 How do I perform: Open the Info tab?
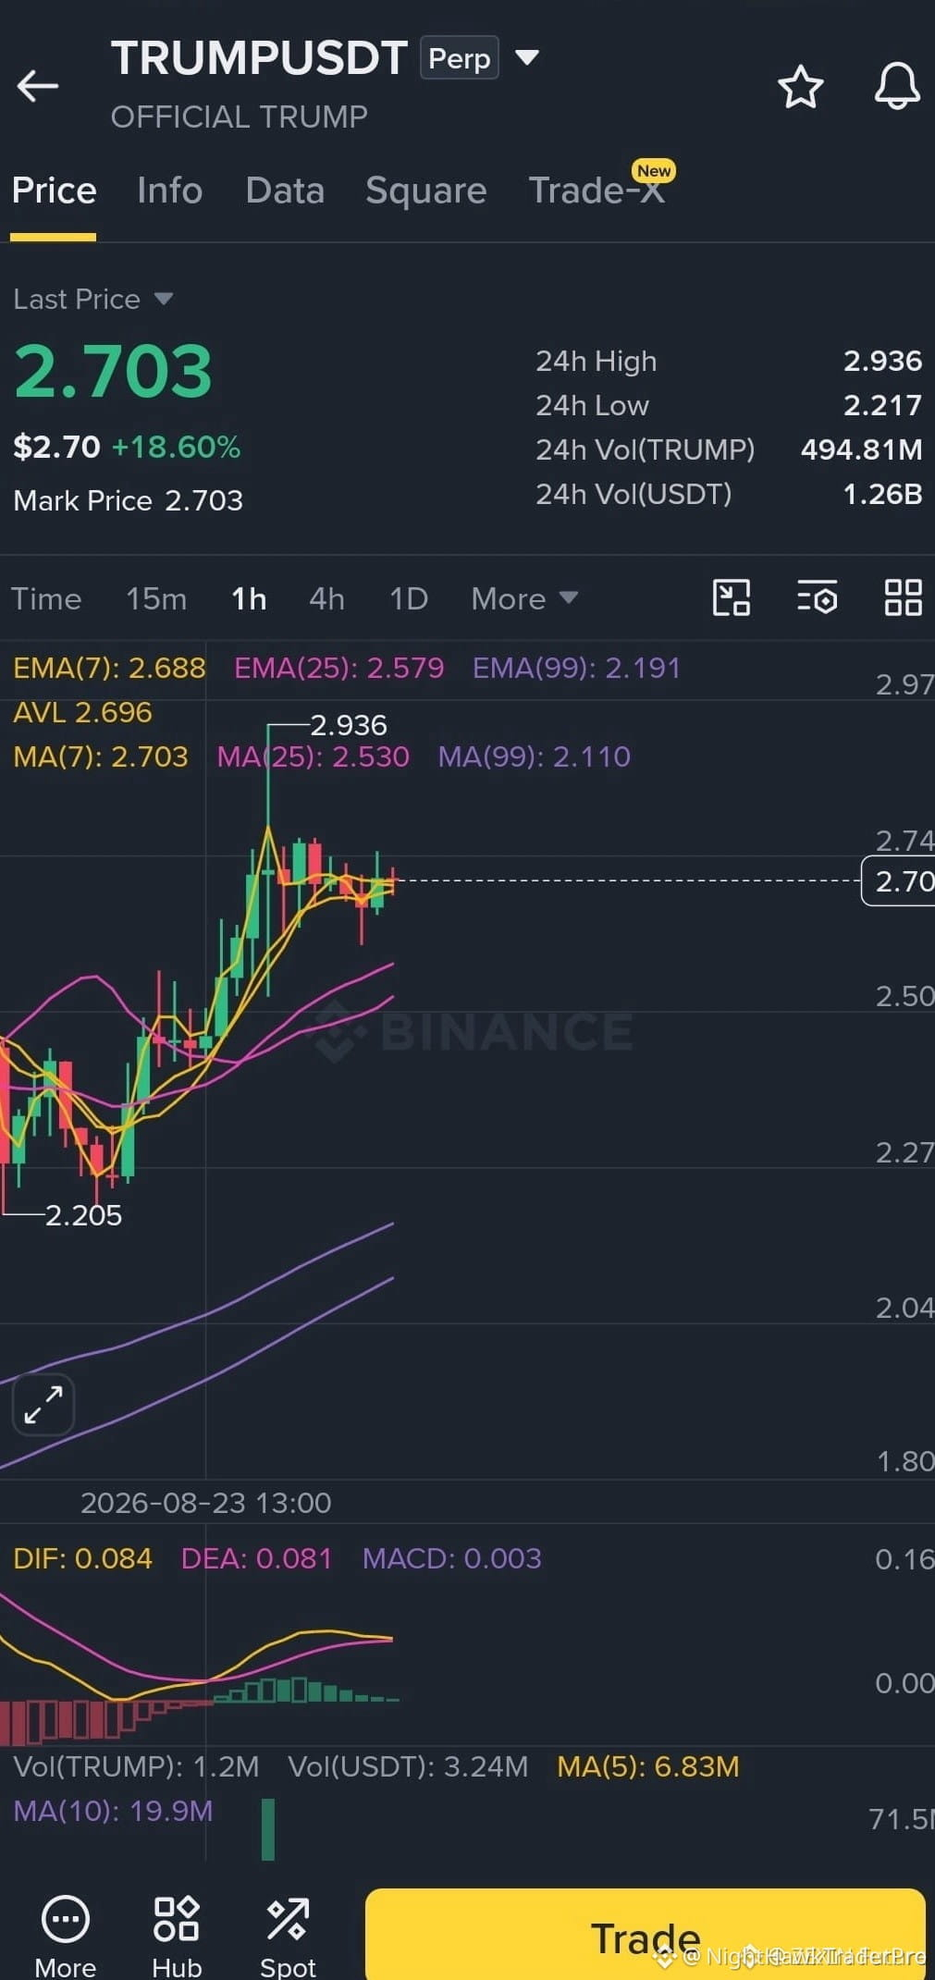[169, 191]
